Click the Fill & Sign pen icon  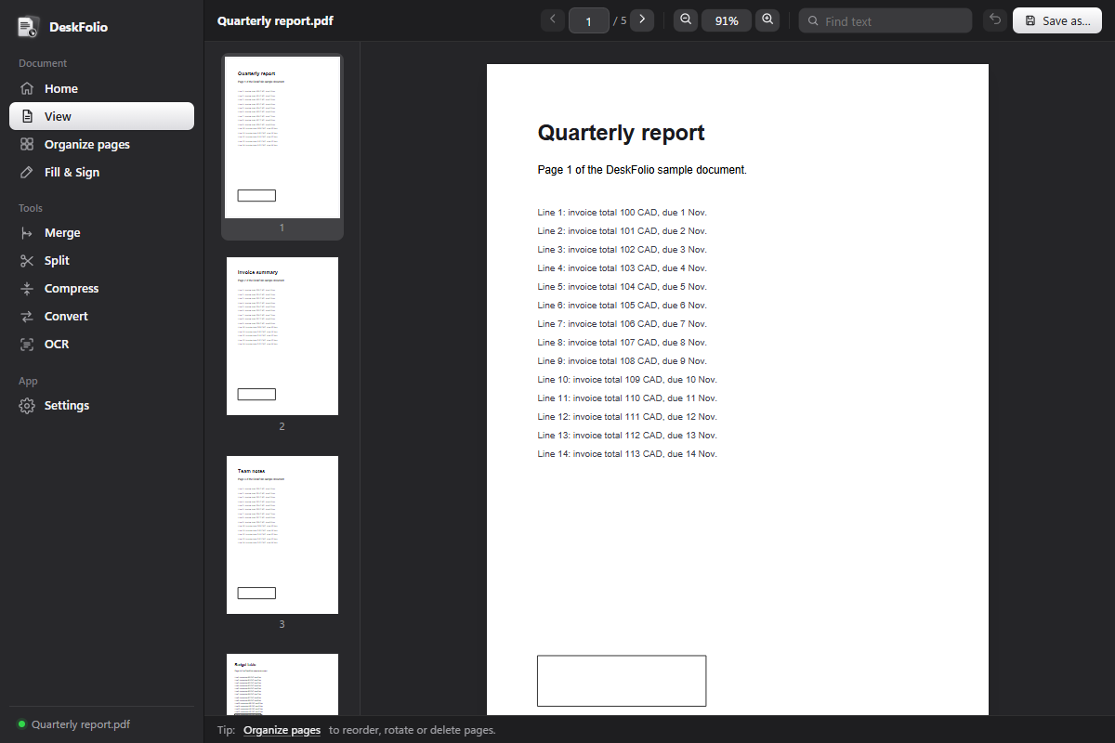(27, 172)
